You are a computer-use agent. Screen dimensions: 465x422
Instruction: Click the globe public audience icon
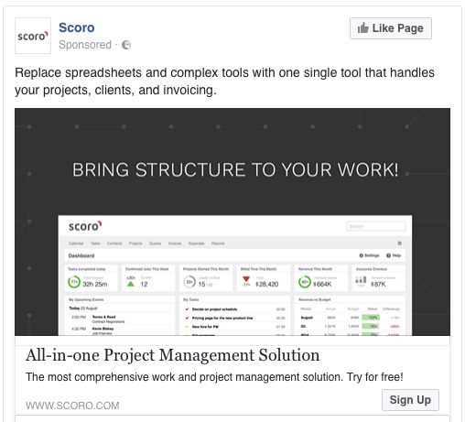126,45
